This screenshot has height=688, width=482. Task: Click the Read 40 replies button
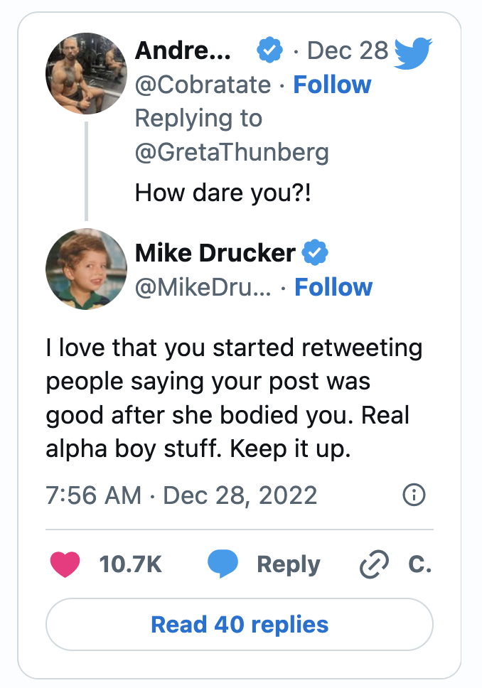(x=240, y=624)
